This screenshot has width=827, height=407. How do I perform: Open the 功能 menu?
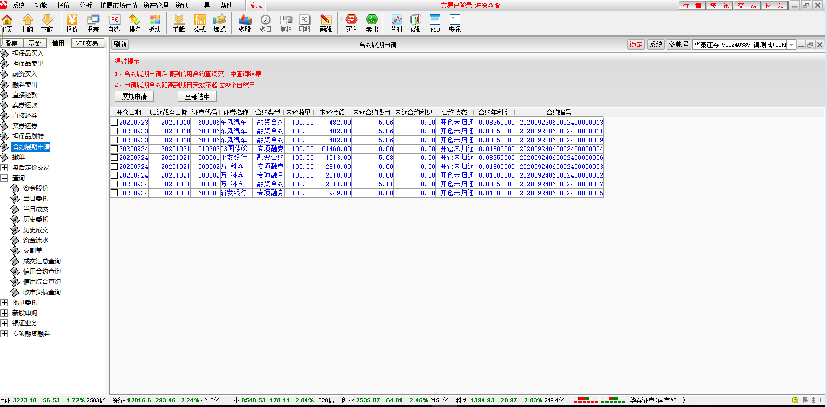point(41,5)
